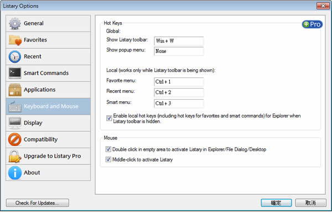Click the Keyboard and Mouse keyboard icon
Image resolution: width=332 pixels, height=212 pixels.
[15, 106]
